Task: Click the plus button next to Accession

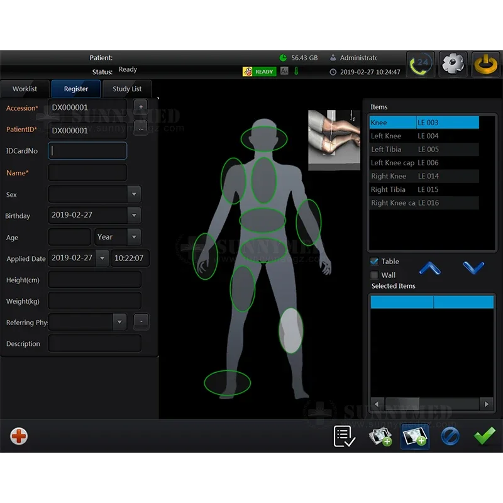Action: tap(141, 106)
